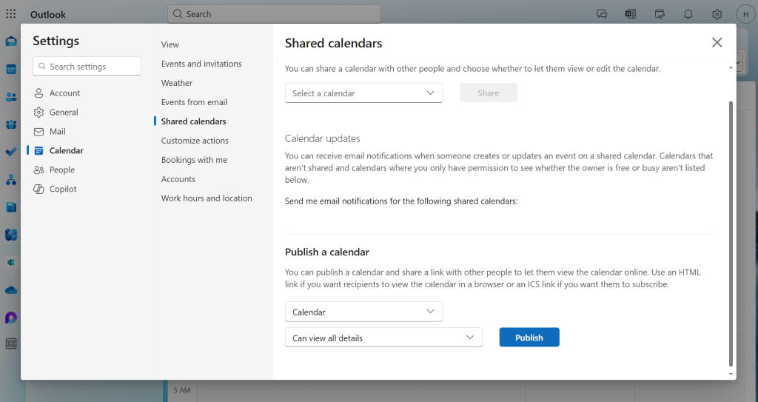The width and height of the screenshot is (758, 402).
Task: Go to Weather settings
Action: tap(177, 83)
